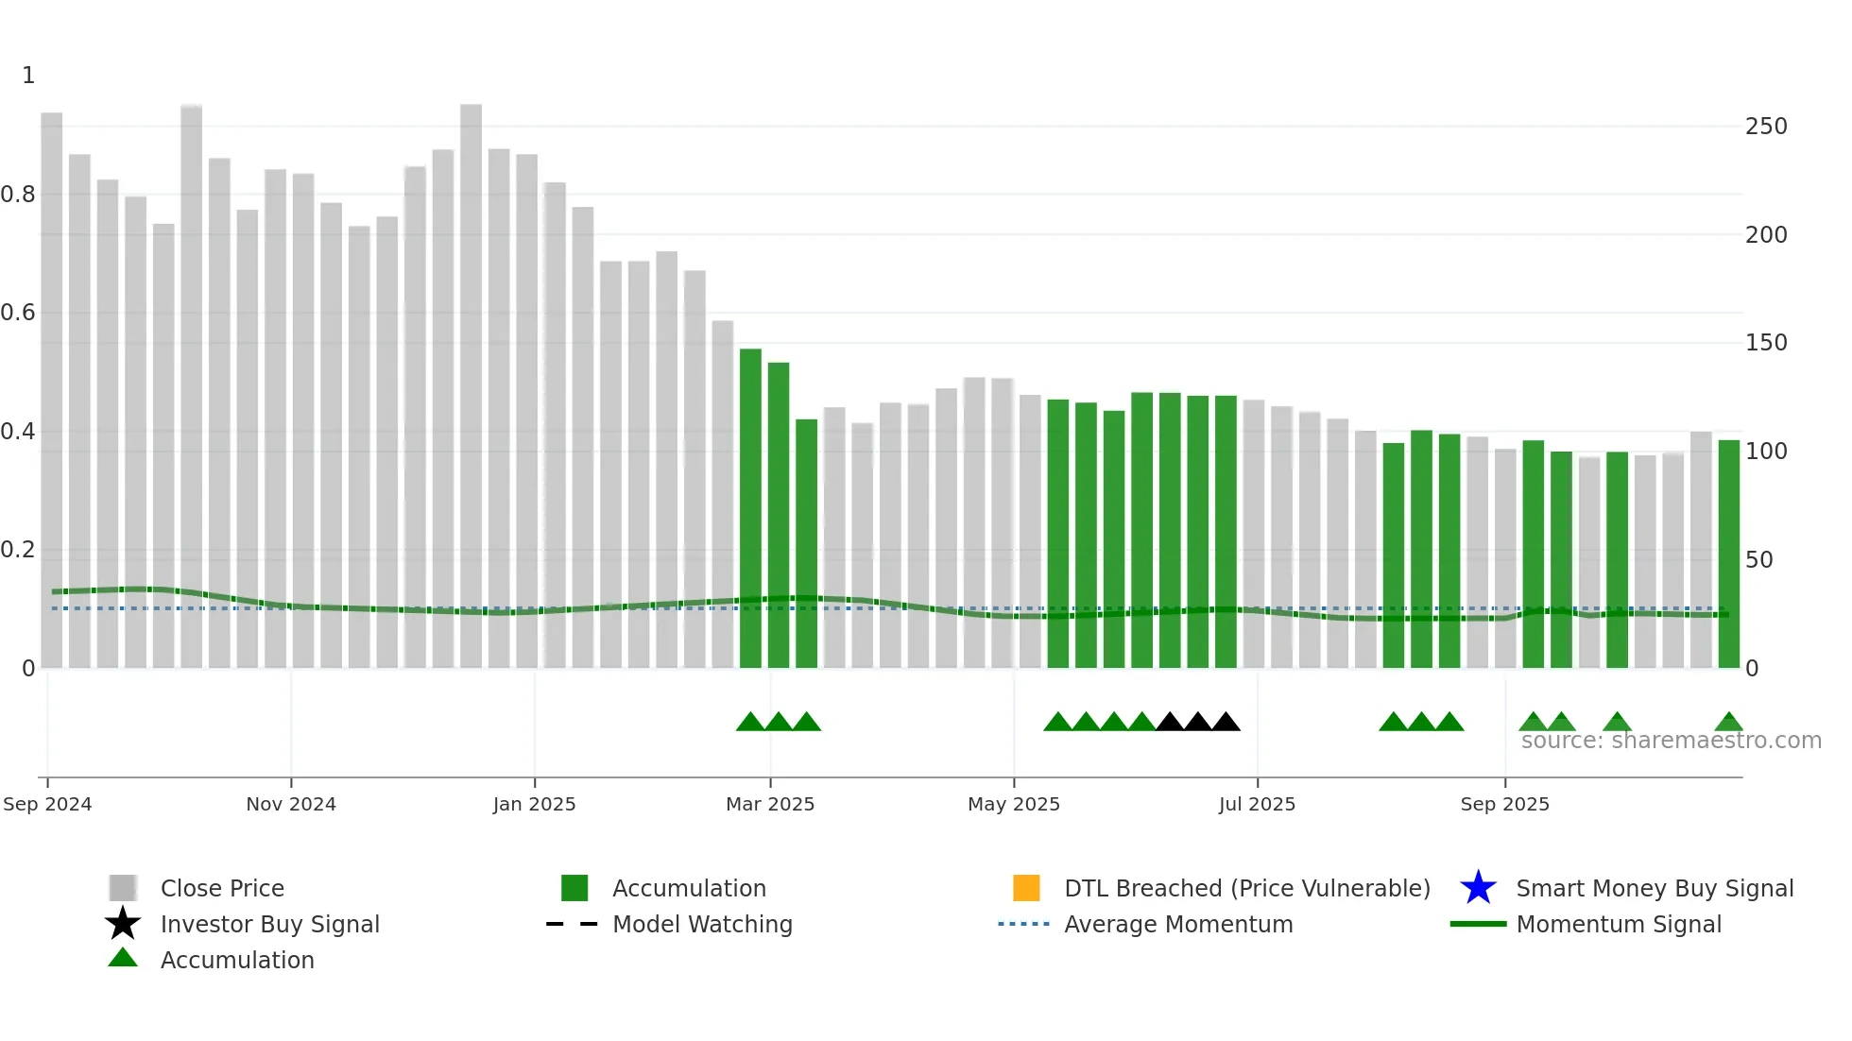Click the first green triangle near Mar 2025
The image size is (1852, 1041).
pos(750,723)
